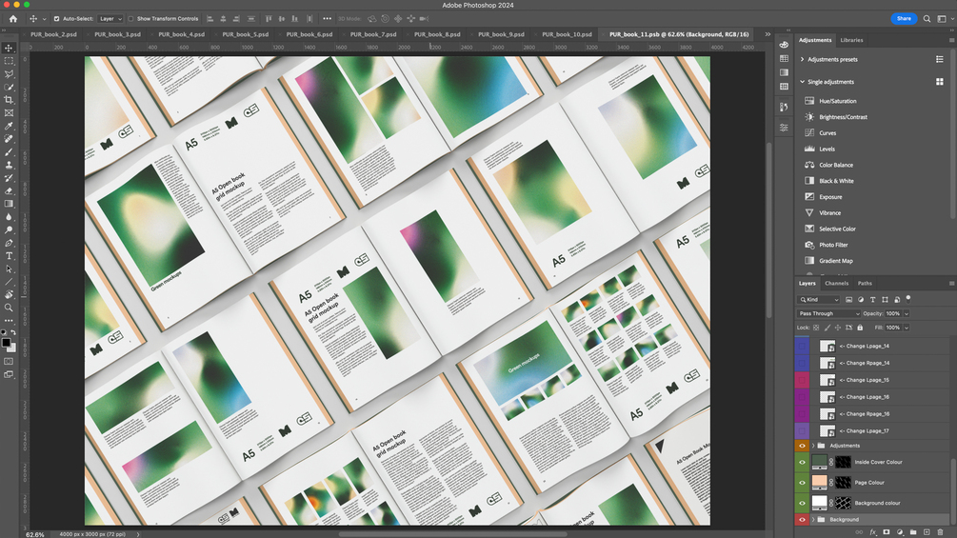The width and height of the screenshot is (957, 538).
Task: Switch to PUR_book_10.psd tab
Action: (567, 35)
